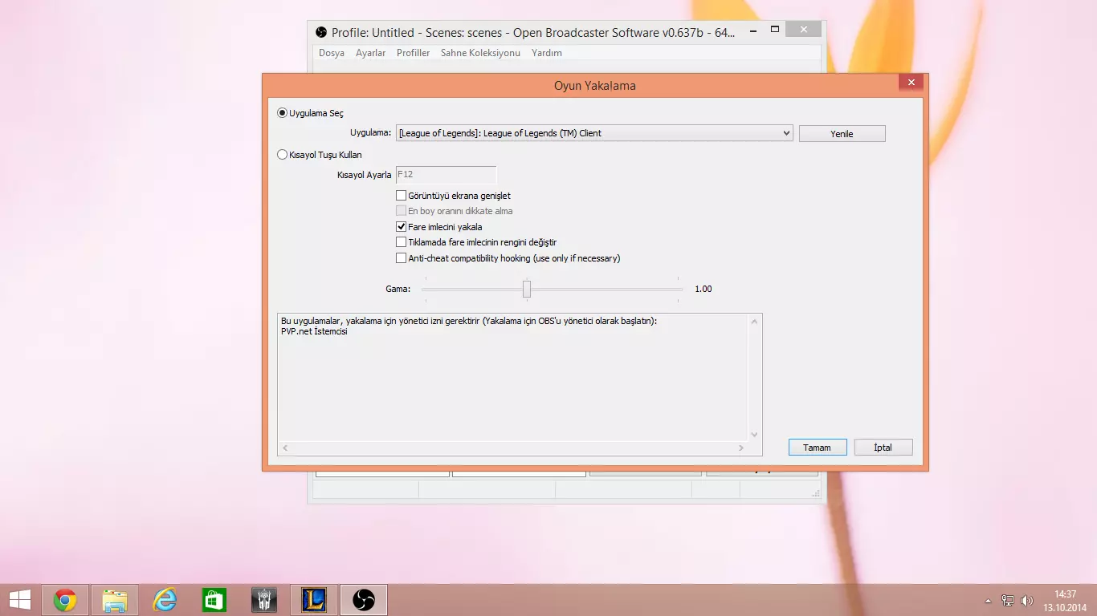Click the message box scroll-left arrow
The width and height of the screenshot is (1097, 616).
click(x=285, y=448)
